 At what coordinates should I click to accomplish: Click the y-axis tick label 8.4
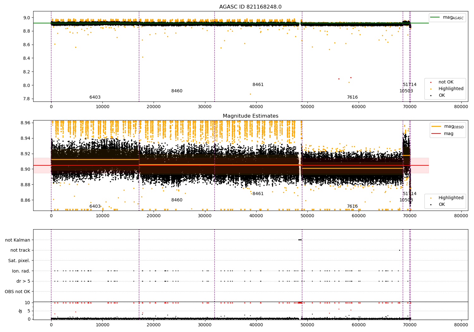27,58
